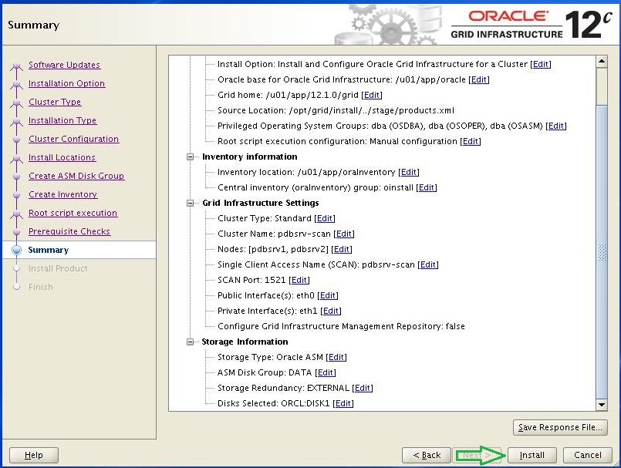The image size is (621, 468).
Task: Edit the Grid home path
Action: coord(372,95)
